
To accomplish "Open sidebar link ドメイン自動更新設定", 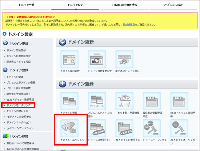I will click(x=19, y=56).
